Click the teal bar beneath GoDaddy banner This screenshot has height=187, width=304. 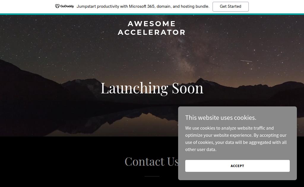[152, 14]
